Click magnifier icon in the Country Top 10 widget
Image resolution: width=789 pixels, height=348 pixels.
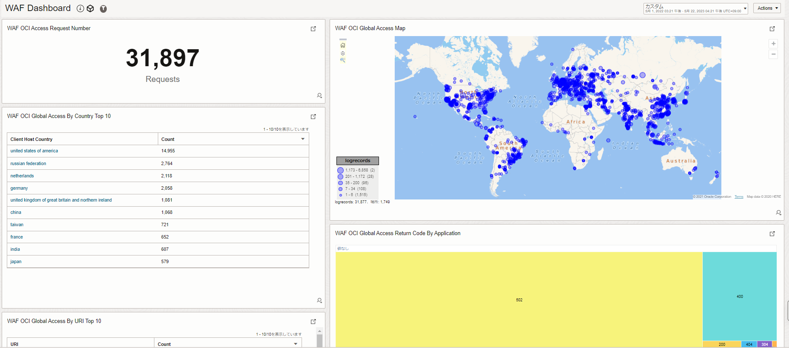[319, 300]
